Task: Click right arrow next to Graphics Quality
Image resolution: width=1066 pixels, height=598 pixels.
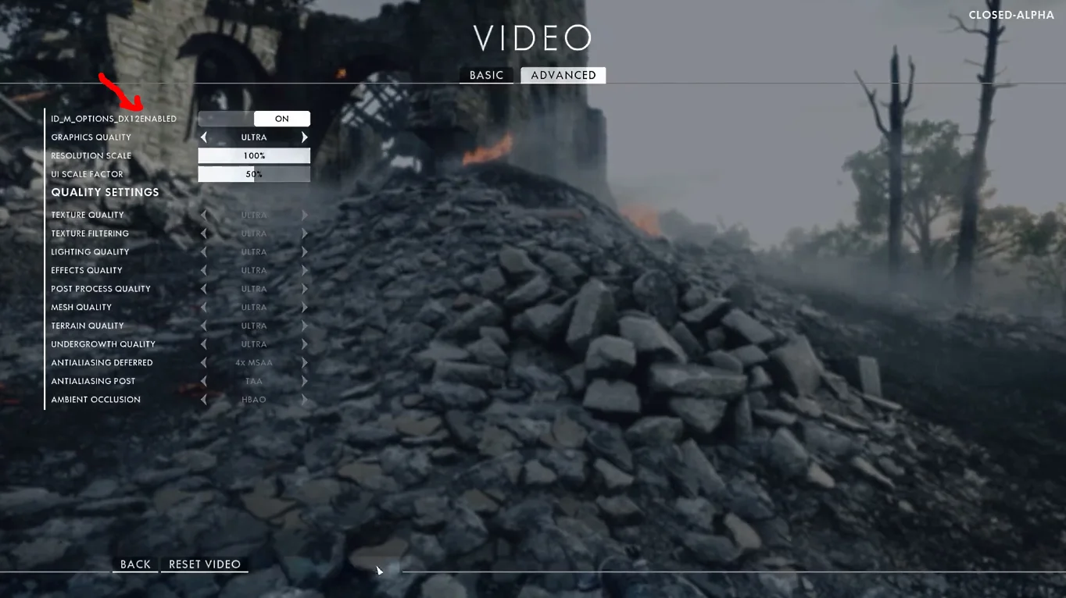Action: coord(304,137)
